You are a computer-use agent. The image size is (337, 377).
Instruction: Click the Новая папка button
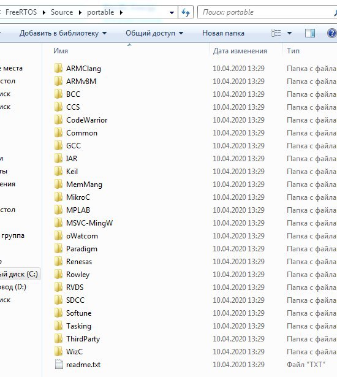[x=223, y=33]
